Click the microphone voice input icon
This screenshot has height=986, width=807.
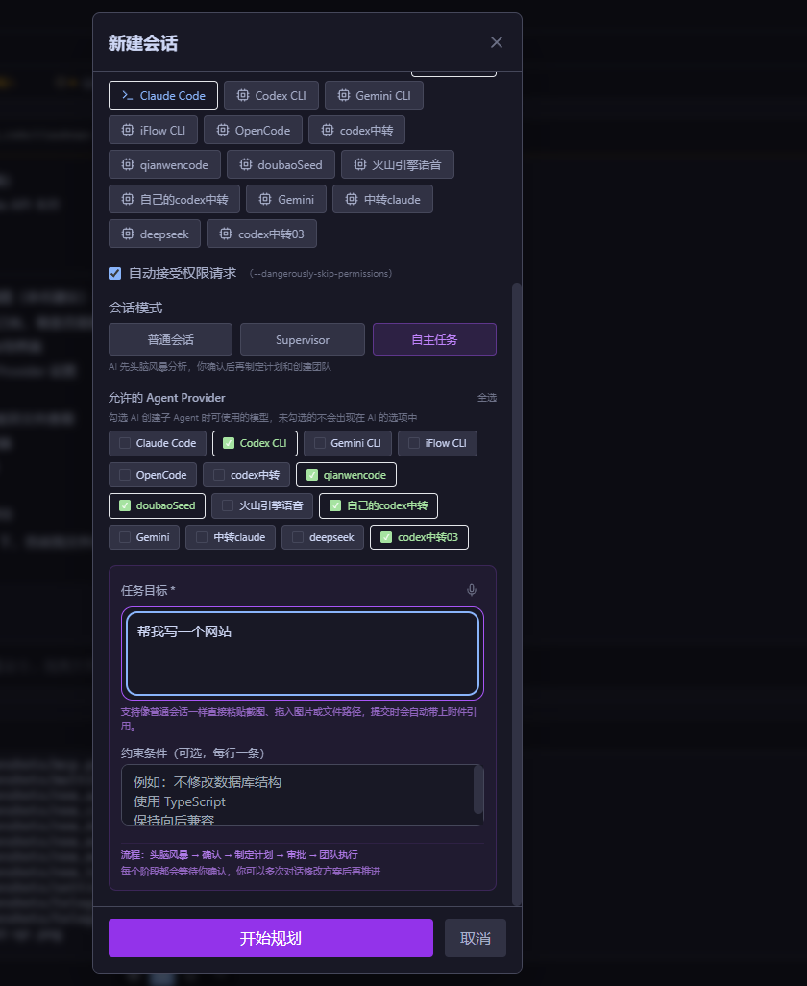pyautogui.click(x=471, y=590)
